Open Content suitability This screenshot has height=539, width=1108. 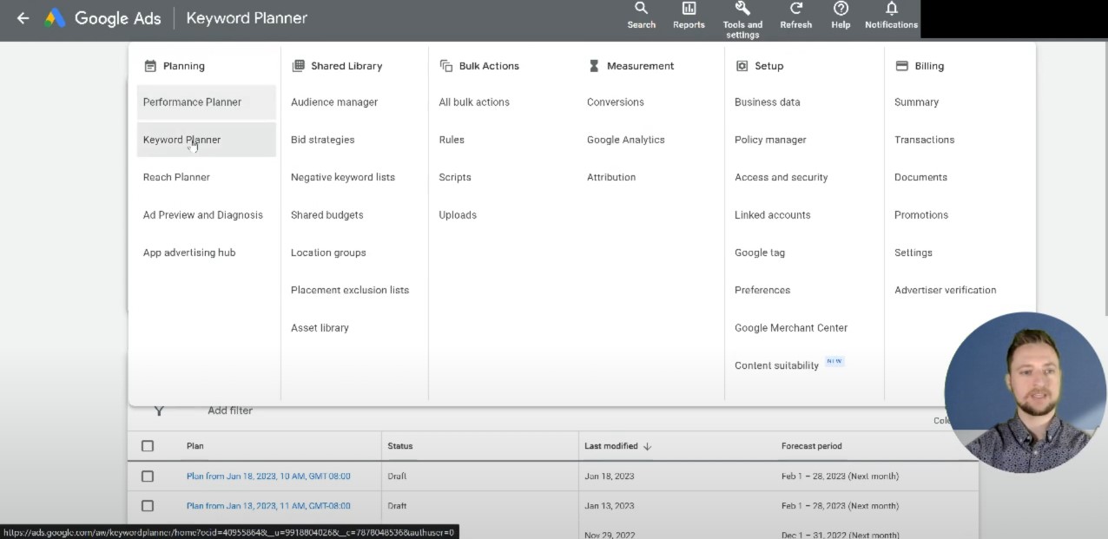[x=777, y=365]
